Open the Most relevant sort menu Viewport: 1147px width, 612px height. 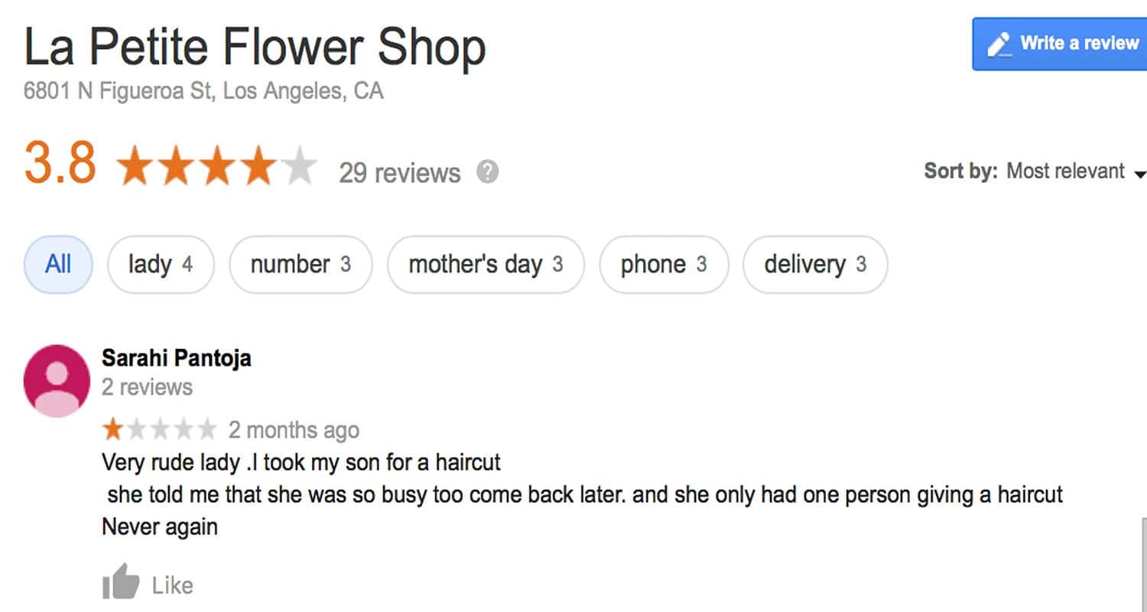click(1065, 171)
